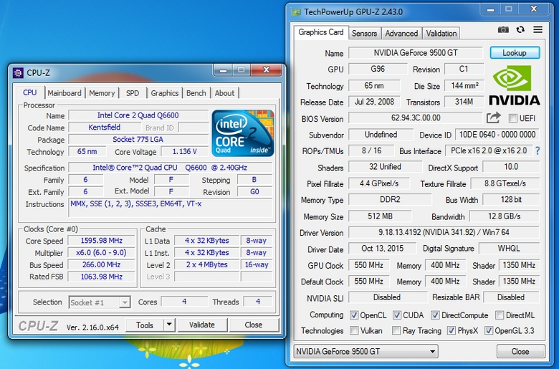Screen dimensions: 559x369
Task: Open the NVIDIA GeForce 9500 GT dropdown
Action: point(365,351)
